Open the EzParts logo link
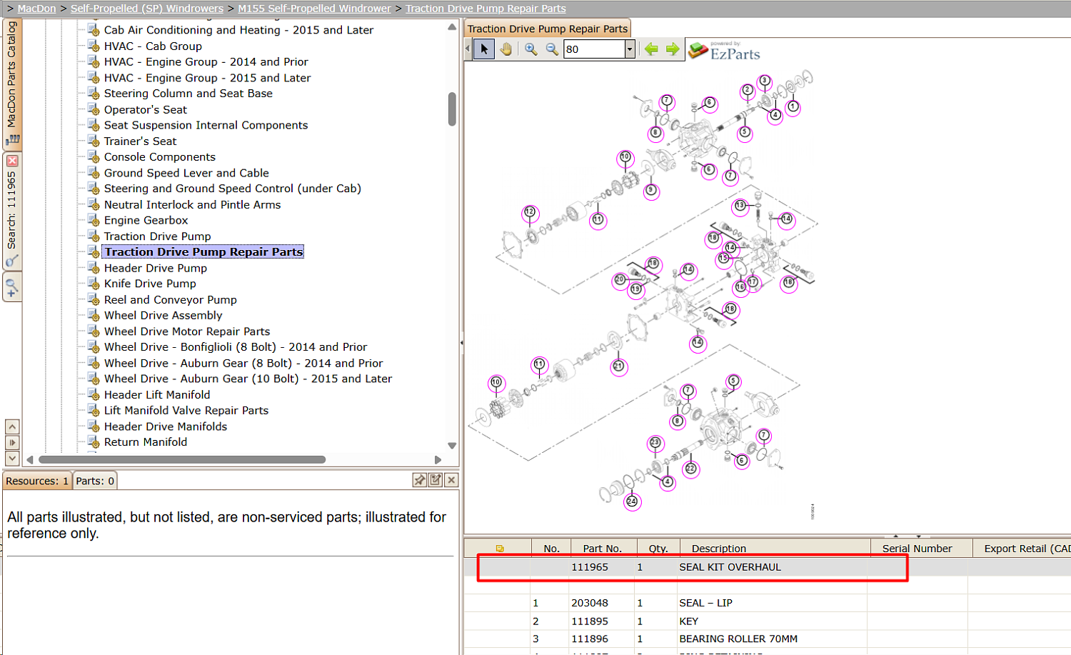The image size is (1071, 655). pyautogui.click(x=724, y=51)
